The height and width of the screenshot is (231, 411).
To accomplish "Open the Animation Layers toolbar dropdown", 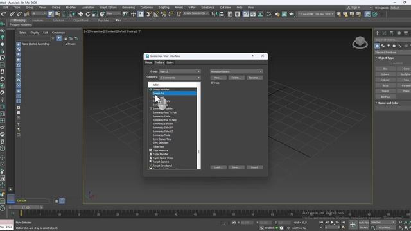I will click(x=236, y=71).
